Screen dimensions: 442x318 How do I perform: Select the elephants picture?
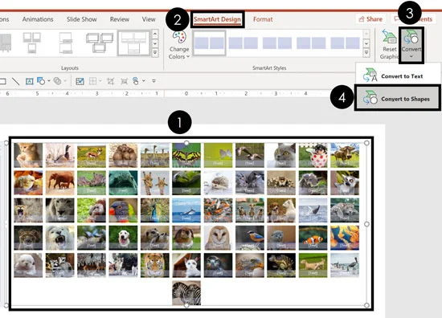59,182
